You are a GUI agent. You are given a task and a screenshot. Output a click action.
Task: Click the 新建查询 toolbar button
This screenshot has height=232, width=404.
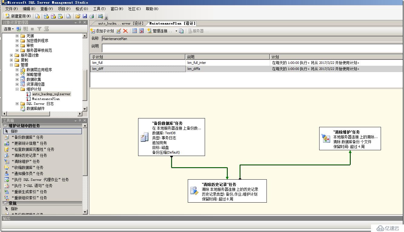tap(18, 16)
